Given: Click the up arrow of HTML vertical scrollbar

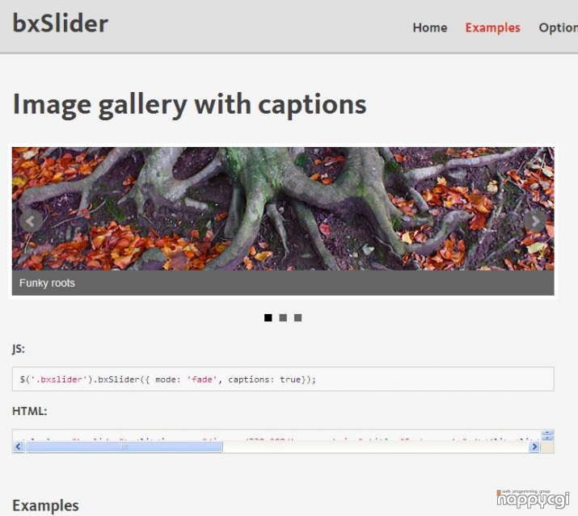Looking at the screenshot, I should pos(547,432).
